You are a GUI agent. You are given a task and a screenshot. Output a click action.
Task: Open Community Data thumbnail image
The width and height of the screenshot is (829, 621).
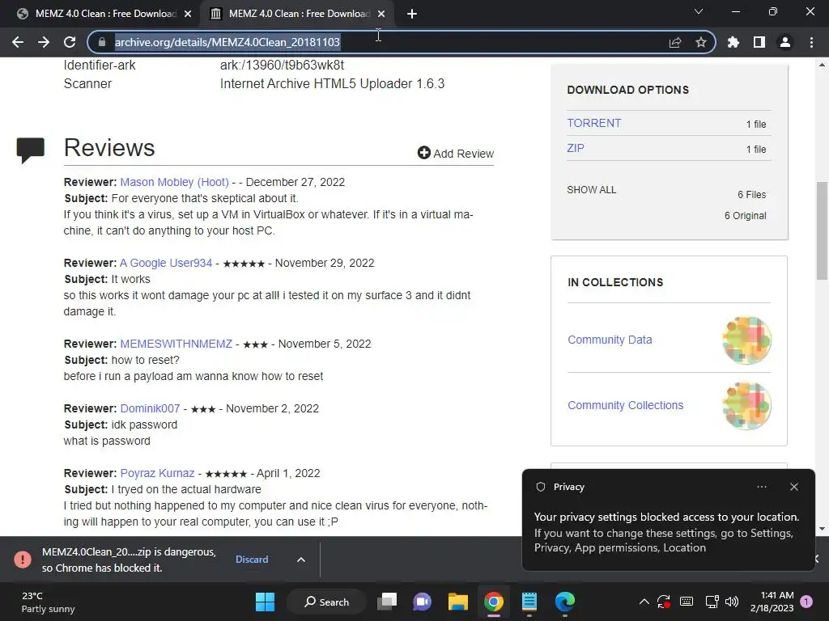click(746, 340)
